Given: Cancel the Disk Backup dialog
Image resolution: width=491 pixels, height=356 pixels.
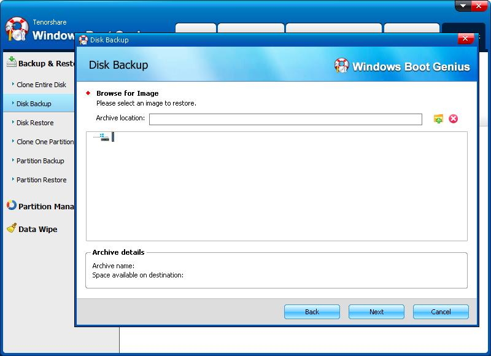Looking at the screenshot, I should pos(441,312).
